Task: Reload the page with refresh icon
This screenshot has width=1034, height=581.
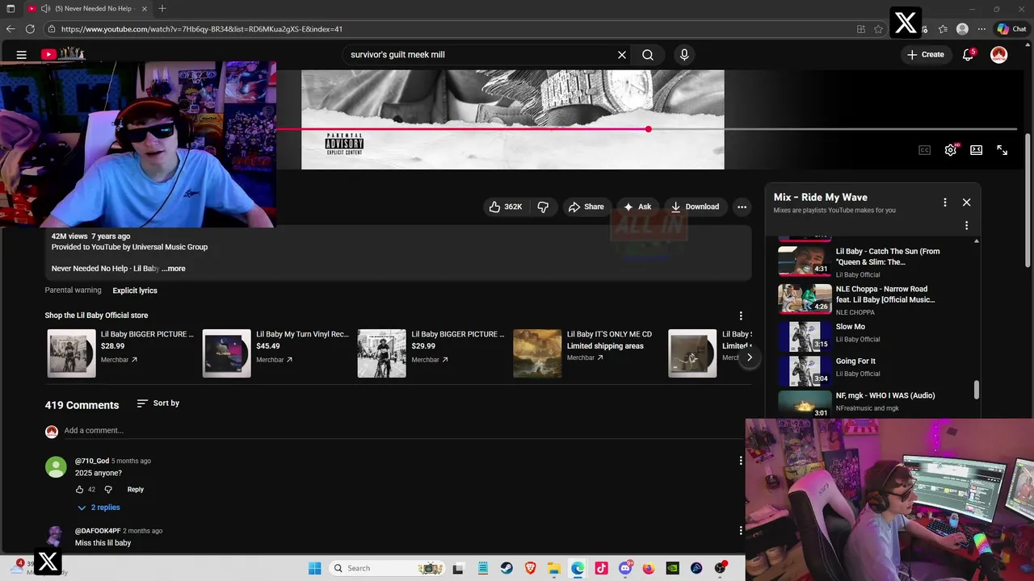Action: (30, 29)
